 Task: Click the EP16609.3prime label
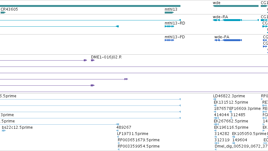[245, 109]
